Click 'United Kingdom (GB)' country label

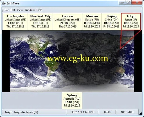[67, 20]
